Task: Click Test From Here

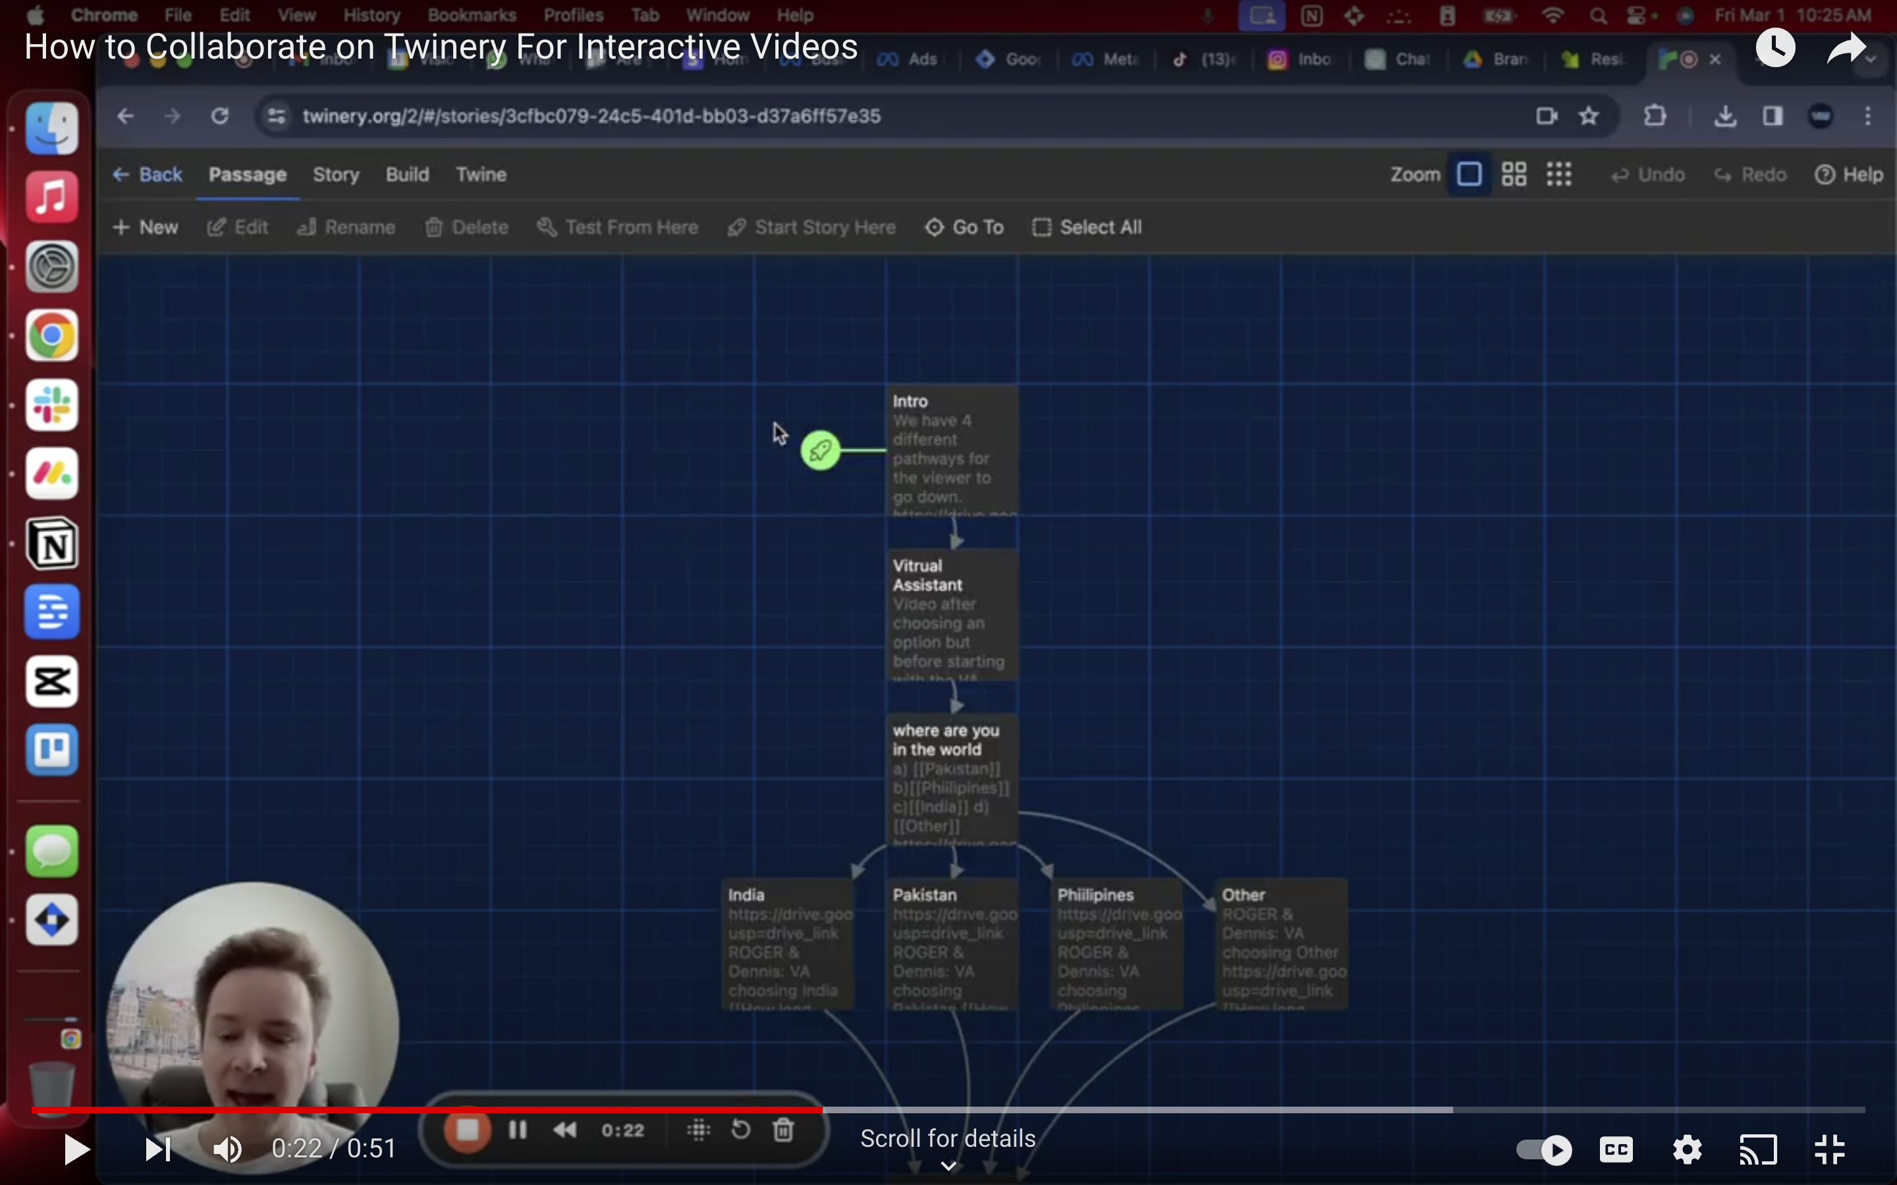Action: (x=618, y=227)
